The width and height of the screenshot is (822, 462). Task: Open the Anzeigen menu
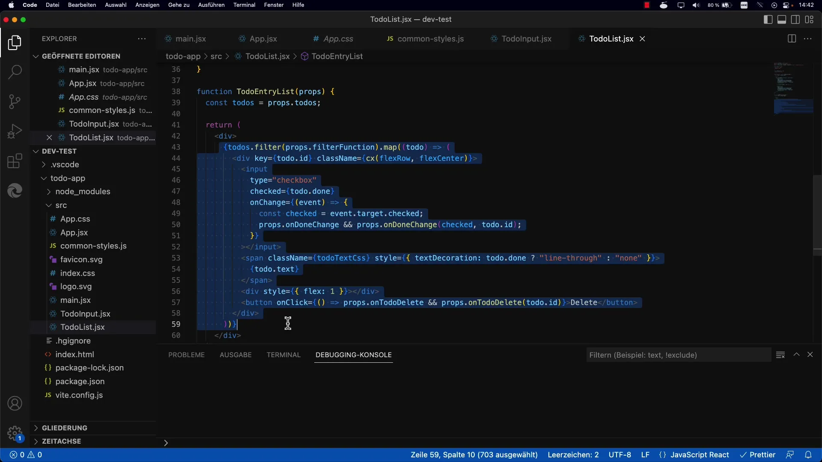coord(147,5)
